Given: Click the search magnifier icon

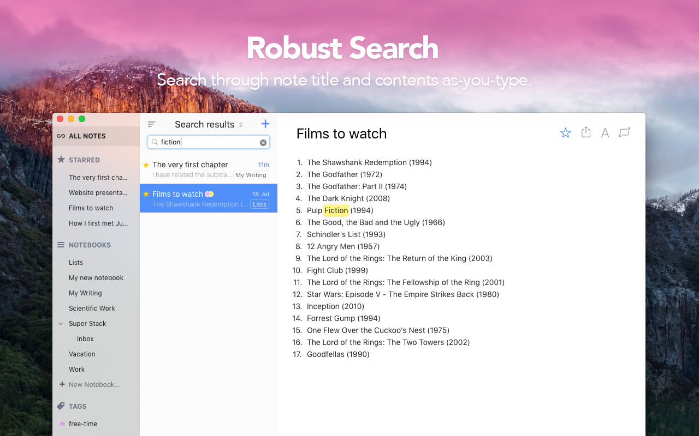Looking at the screenshot, I should coord(155,142).
